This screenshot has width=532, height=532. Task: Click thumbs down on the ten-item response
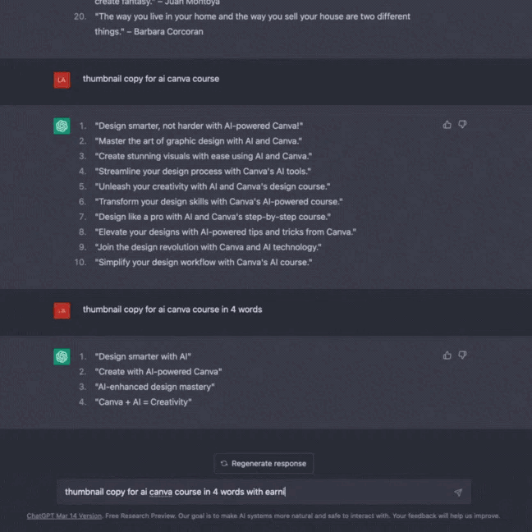pyautogui.click(x=462, y=125)
